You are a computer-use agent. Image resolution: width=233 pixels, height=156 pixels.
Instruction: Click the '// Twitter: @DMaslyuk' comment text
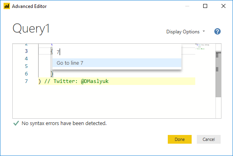(x=76, y=81)
